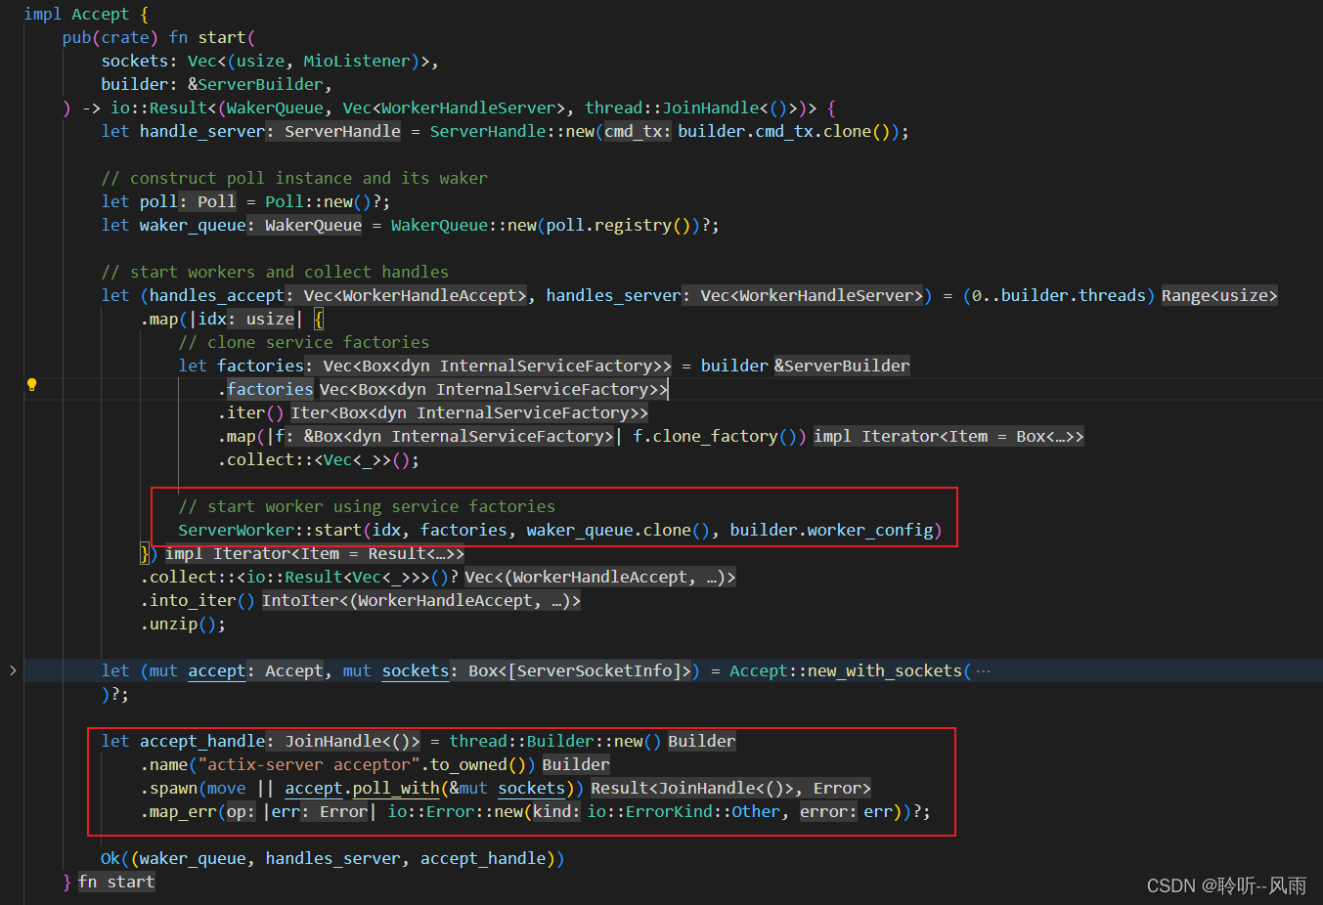Click 'builder.threads' in the range expression
This screenshot has width=1323, height=905.
[1073, 295]
